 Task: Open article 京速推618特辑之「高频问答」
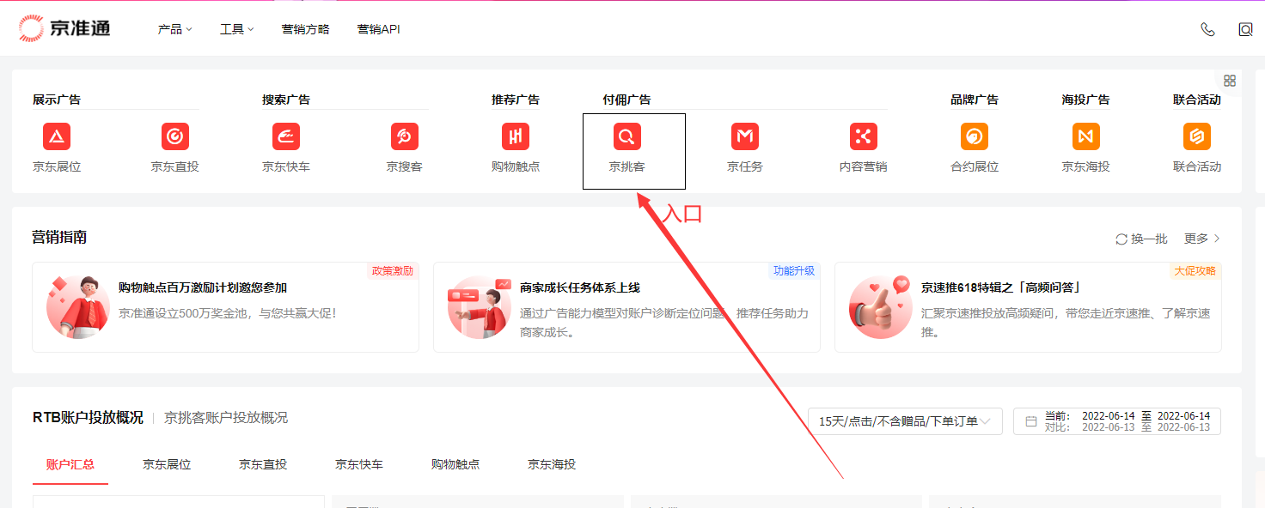1000,287
